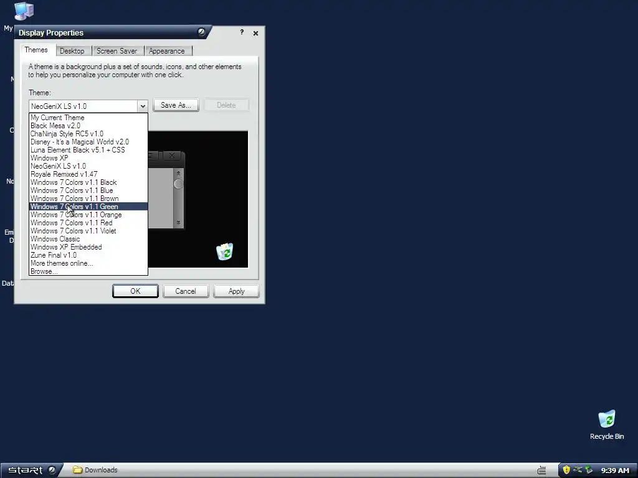Select Black Mesa v2.0 theme
638x478 pixels.
(88, 126)
